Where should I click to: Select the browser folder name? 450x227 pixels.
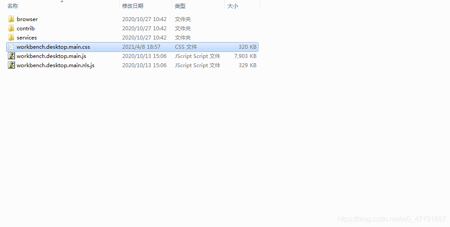(x=27, y=19)
